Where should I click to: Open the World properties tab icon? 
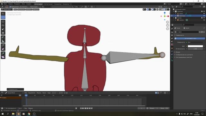pos(172,45)
